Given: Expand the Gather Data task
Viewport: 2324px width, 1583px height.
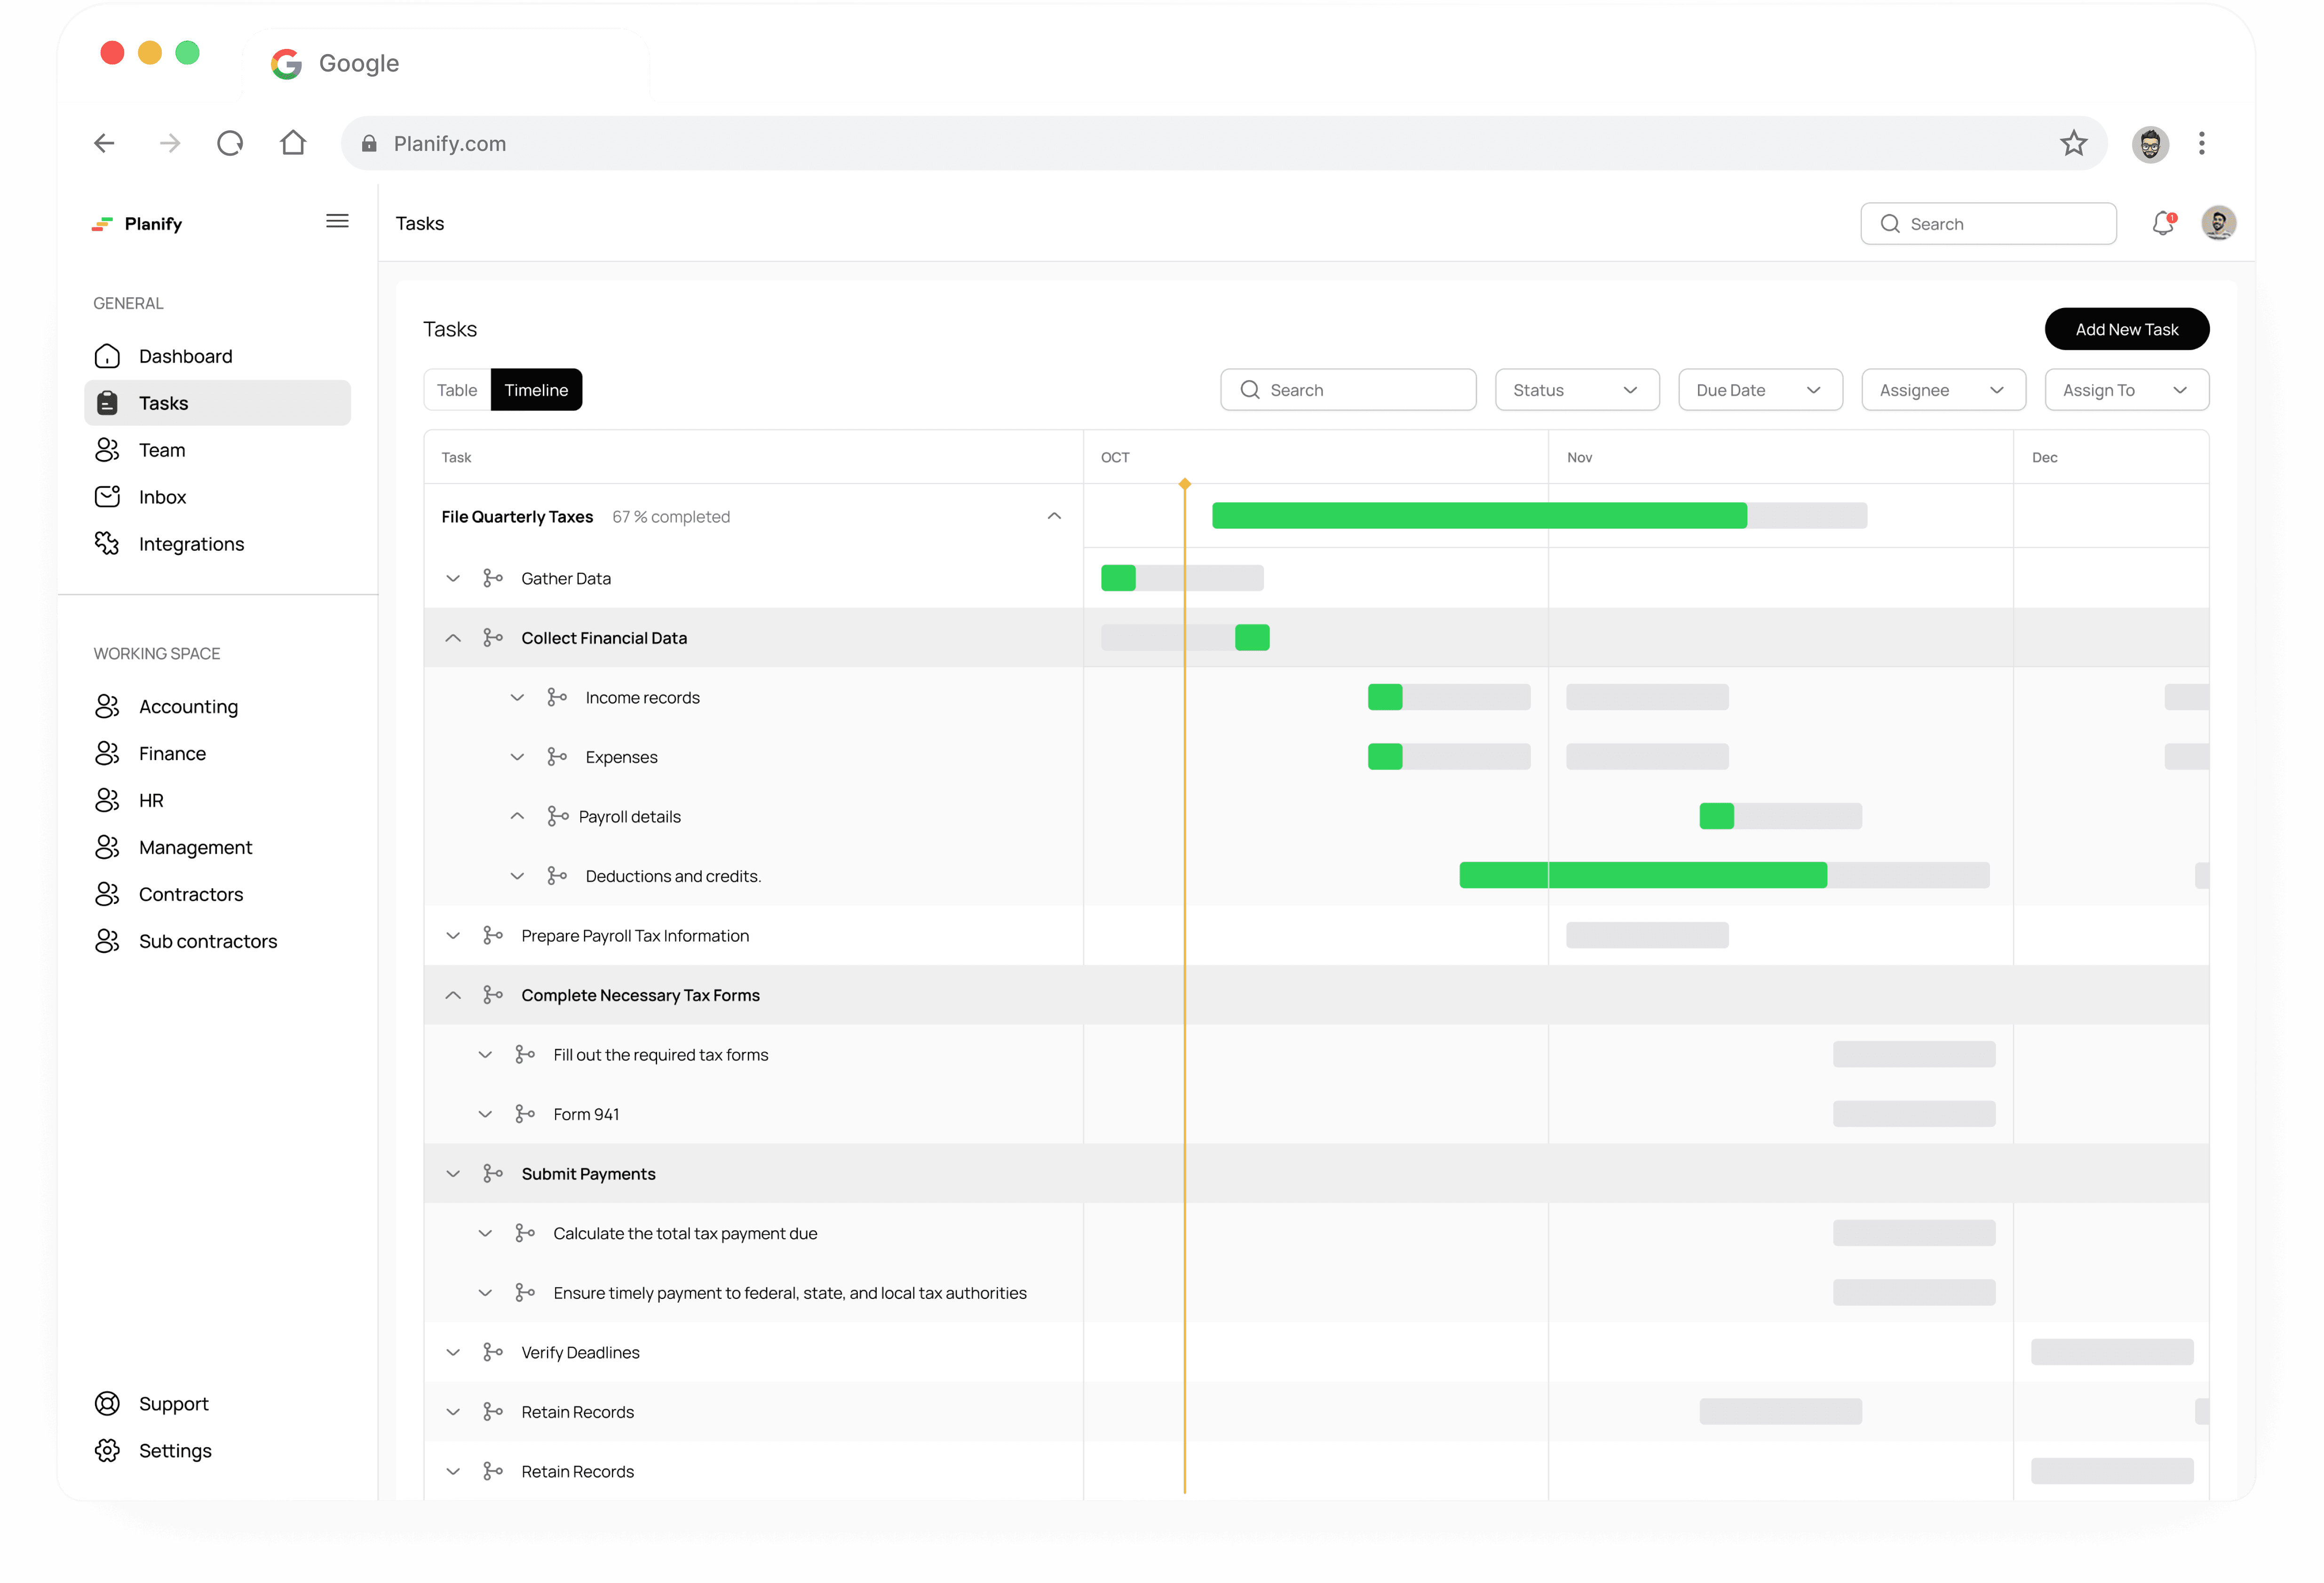Looking at the screenshot, I should tap(453, 578).
